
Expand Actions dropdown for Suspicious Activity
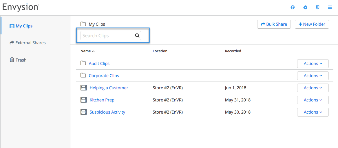point(313,112)
